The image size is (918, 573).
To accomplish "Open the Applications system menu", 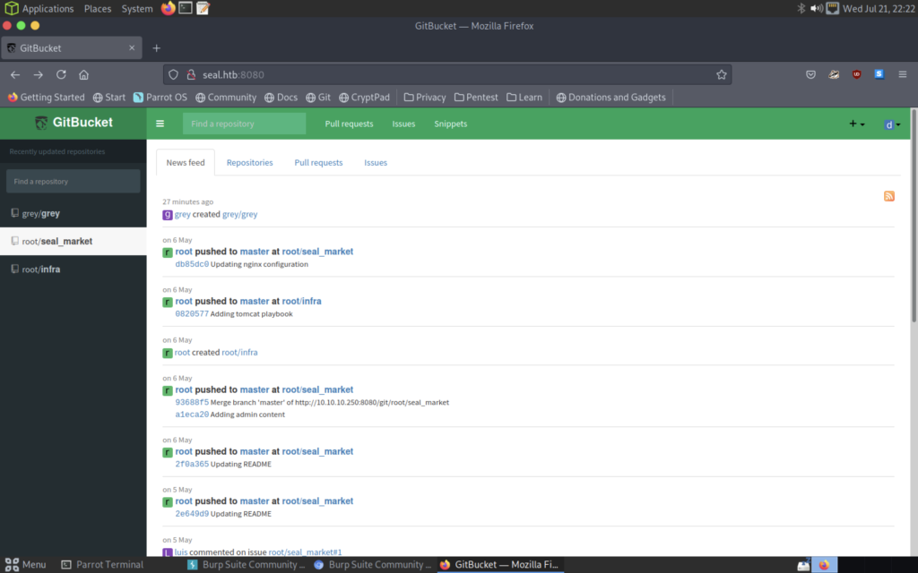I will pyautogui.click(x=39, y=8).
